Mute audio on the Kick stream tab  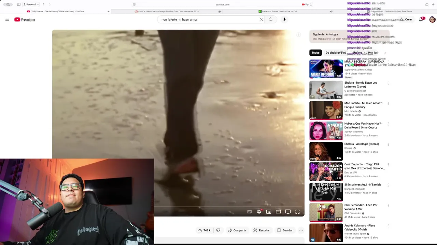[x=331, y=12]
